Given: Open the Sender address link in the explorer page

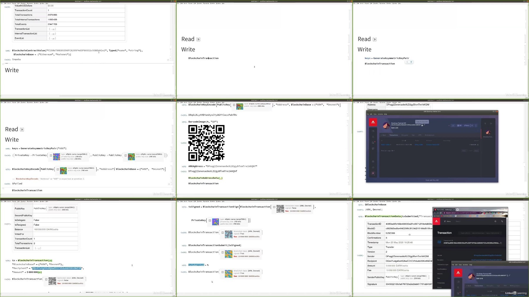Looking at the screenshot, I should click(x=488, y=255).
